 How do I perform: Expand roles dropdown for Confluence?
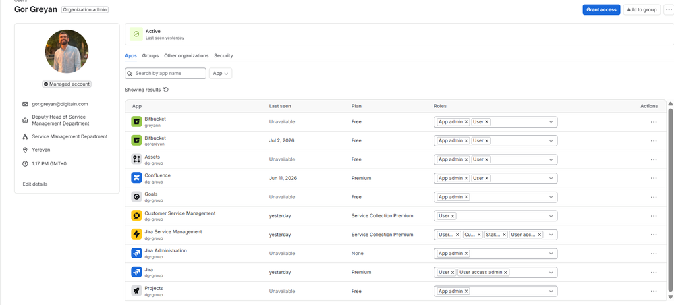pyautogui.click(x=551, y=179)
